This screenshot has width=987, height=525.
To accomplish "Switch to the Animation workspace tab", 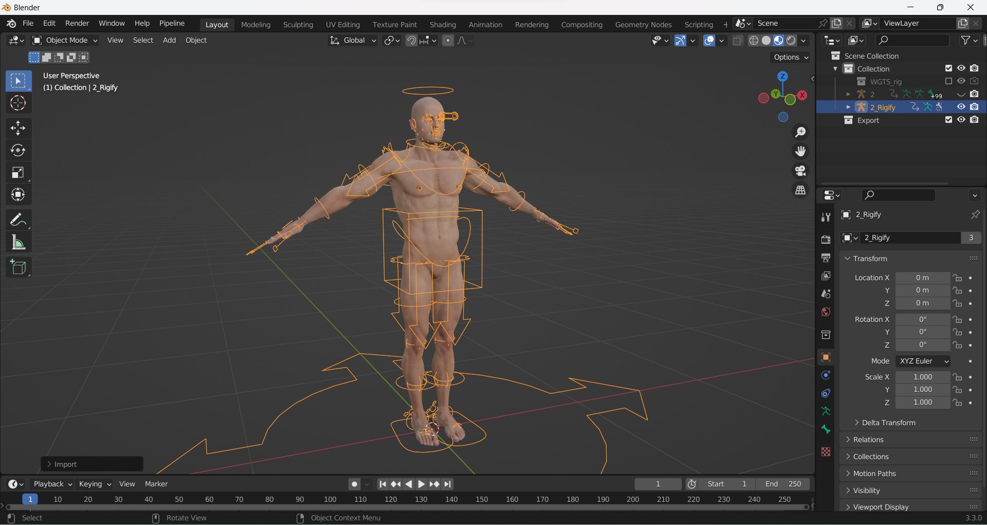I will coord(485,25).
